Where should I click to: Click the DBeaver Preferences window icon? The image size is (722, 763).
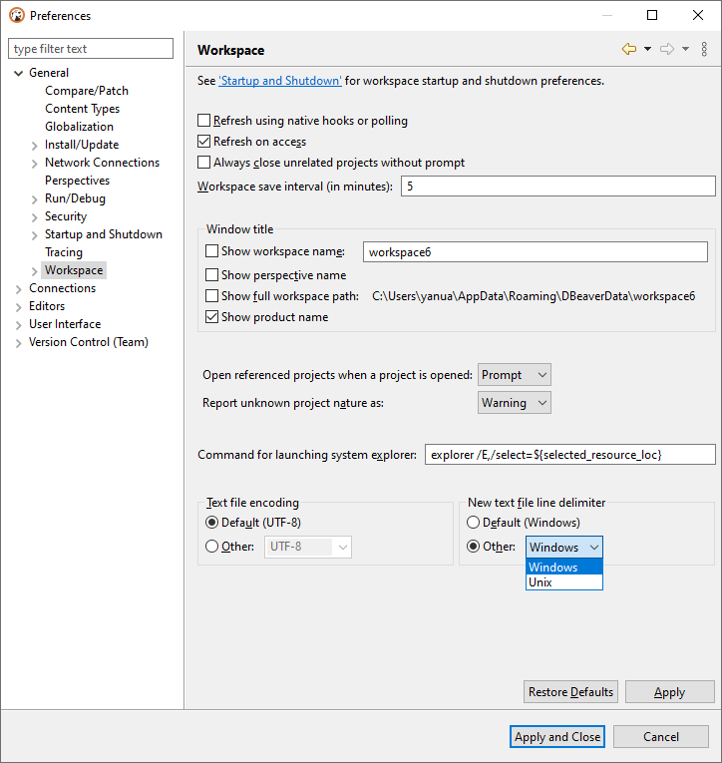click(x=17, y=16)
